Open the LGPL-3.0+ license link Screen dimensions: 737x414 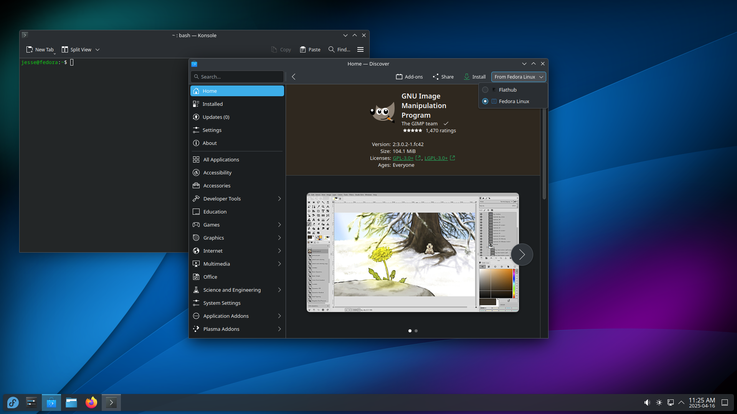click(x=436, y=158)
